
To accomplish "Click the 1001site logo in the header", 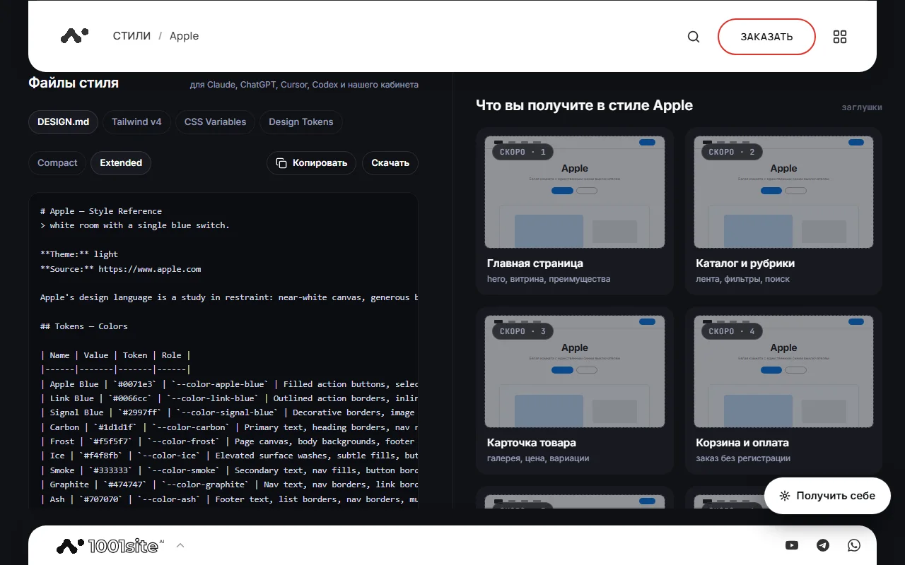I will 74,35.
